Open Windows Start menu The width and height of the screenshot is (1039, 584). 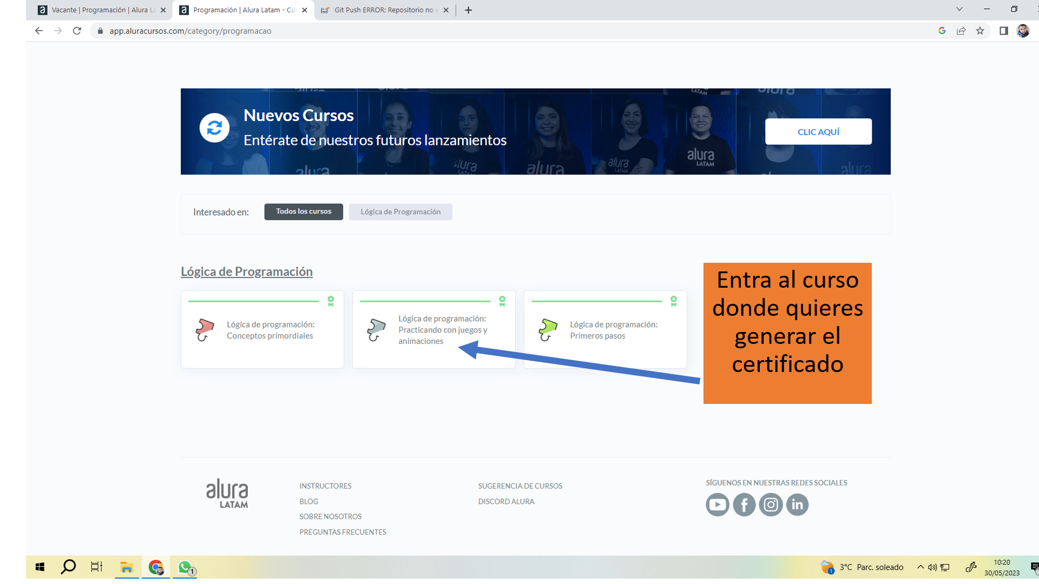[40, 567]
